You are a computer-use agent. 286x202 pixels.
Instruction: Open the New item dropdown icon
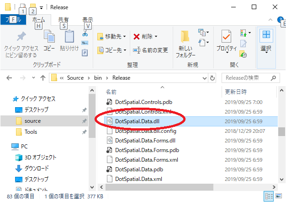coord(203,33)
